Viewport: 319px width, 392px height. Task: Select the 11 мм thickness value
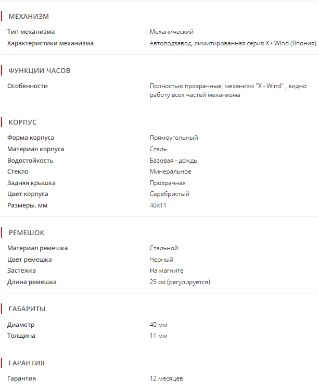(x=158, y=336)
